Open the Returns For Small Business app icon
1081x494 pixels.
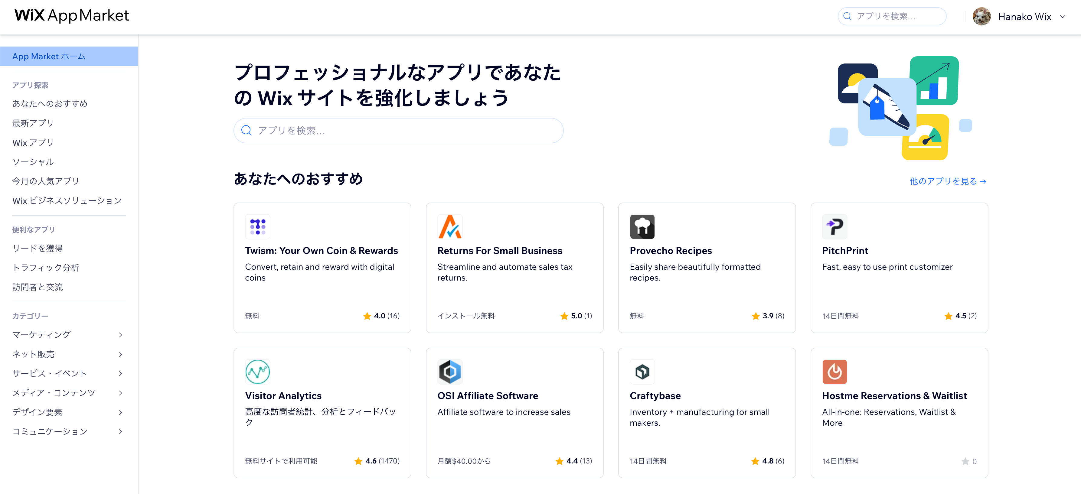[x=450, y=226]
